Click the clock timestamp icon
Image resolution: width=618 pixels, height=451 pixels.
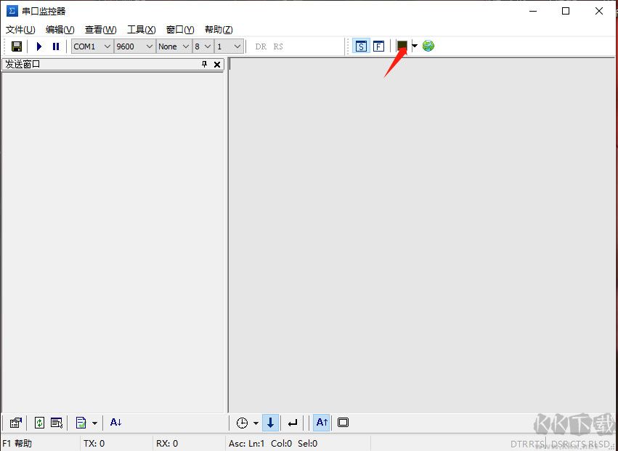coord(242,423)
